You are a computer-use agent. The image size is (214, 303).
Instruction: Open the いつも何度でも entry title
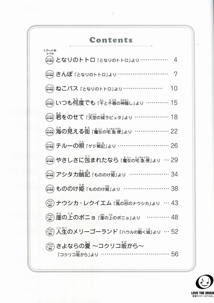click(x=76, y=103)
